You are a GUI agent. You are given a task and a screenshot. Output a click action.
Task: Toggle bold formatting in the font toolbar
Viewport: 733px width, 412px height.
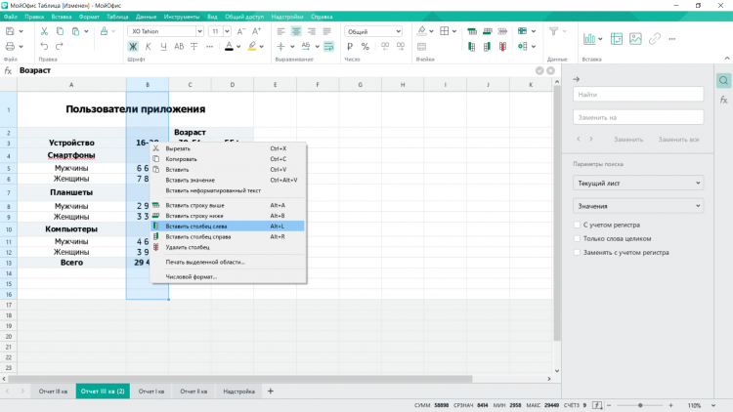[x=134, y=46]
